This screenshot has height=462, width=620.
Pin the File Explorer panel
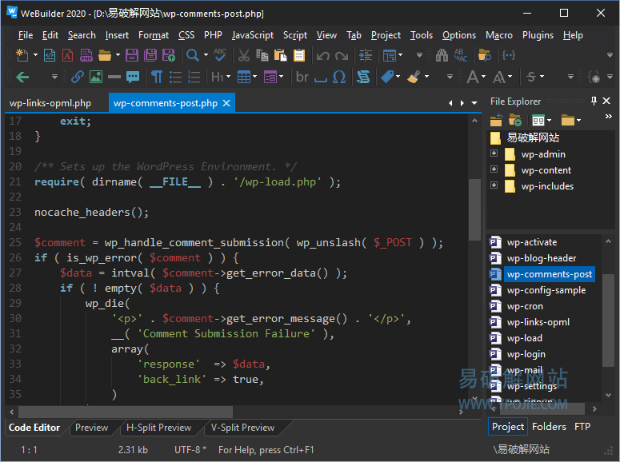point(594,102)
